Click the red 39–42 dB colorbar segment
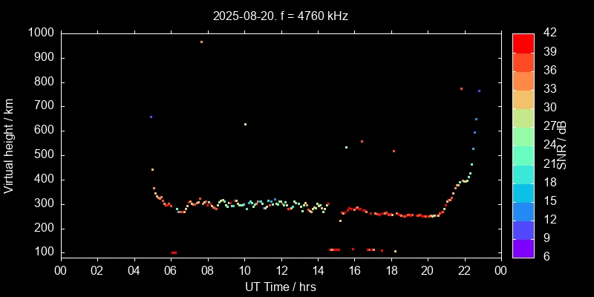594x297 pixels. [523, 42]
